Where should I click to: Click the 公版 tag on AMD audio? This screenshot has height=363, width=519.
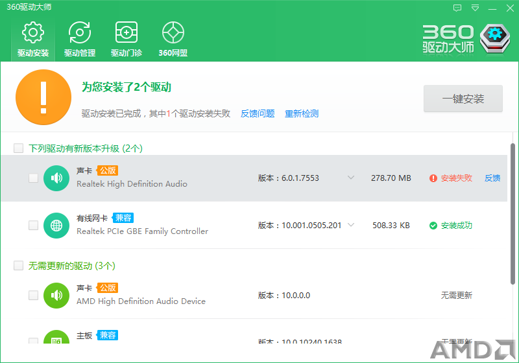(108, 288)
